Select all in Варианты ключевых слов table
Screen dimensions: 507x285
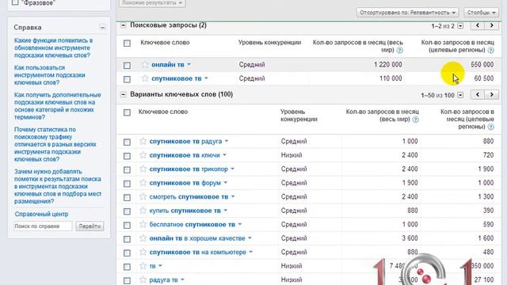click(127, 112)
